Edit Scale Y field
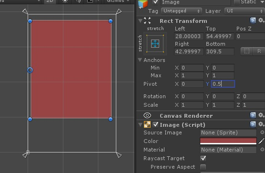Image resolution: width=265 pixels, height=173 pixels. [x=223, y=105]
